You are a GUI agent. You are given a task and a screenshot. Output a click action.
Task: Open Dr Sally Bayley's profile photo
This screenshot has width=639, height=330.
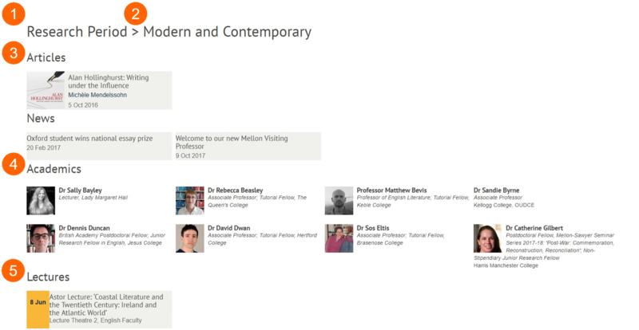(41, 200)
